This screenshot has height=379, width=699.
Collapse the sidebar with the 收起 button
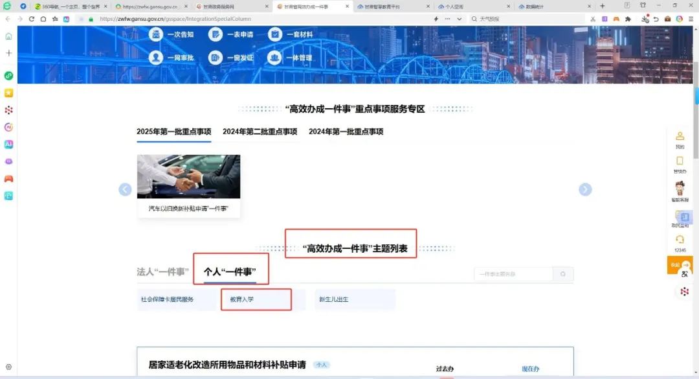[x=678, y=265]
